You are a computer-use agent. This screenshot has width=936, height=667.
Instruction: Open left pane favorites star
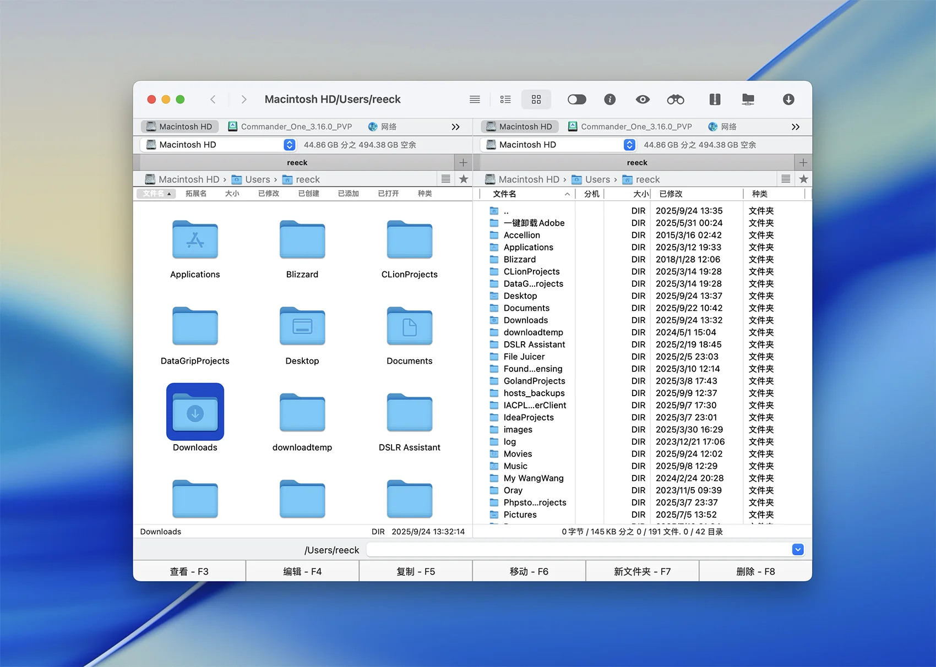[x=464, y=179]
